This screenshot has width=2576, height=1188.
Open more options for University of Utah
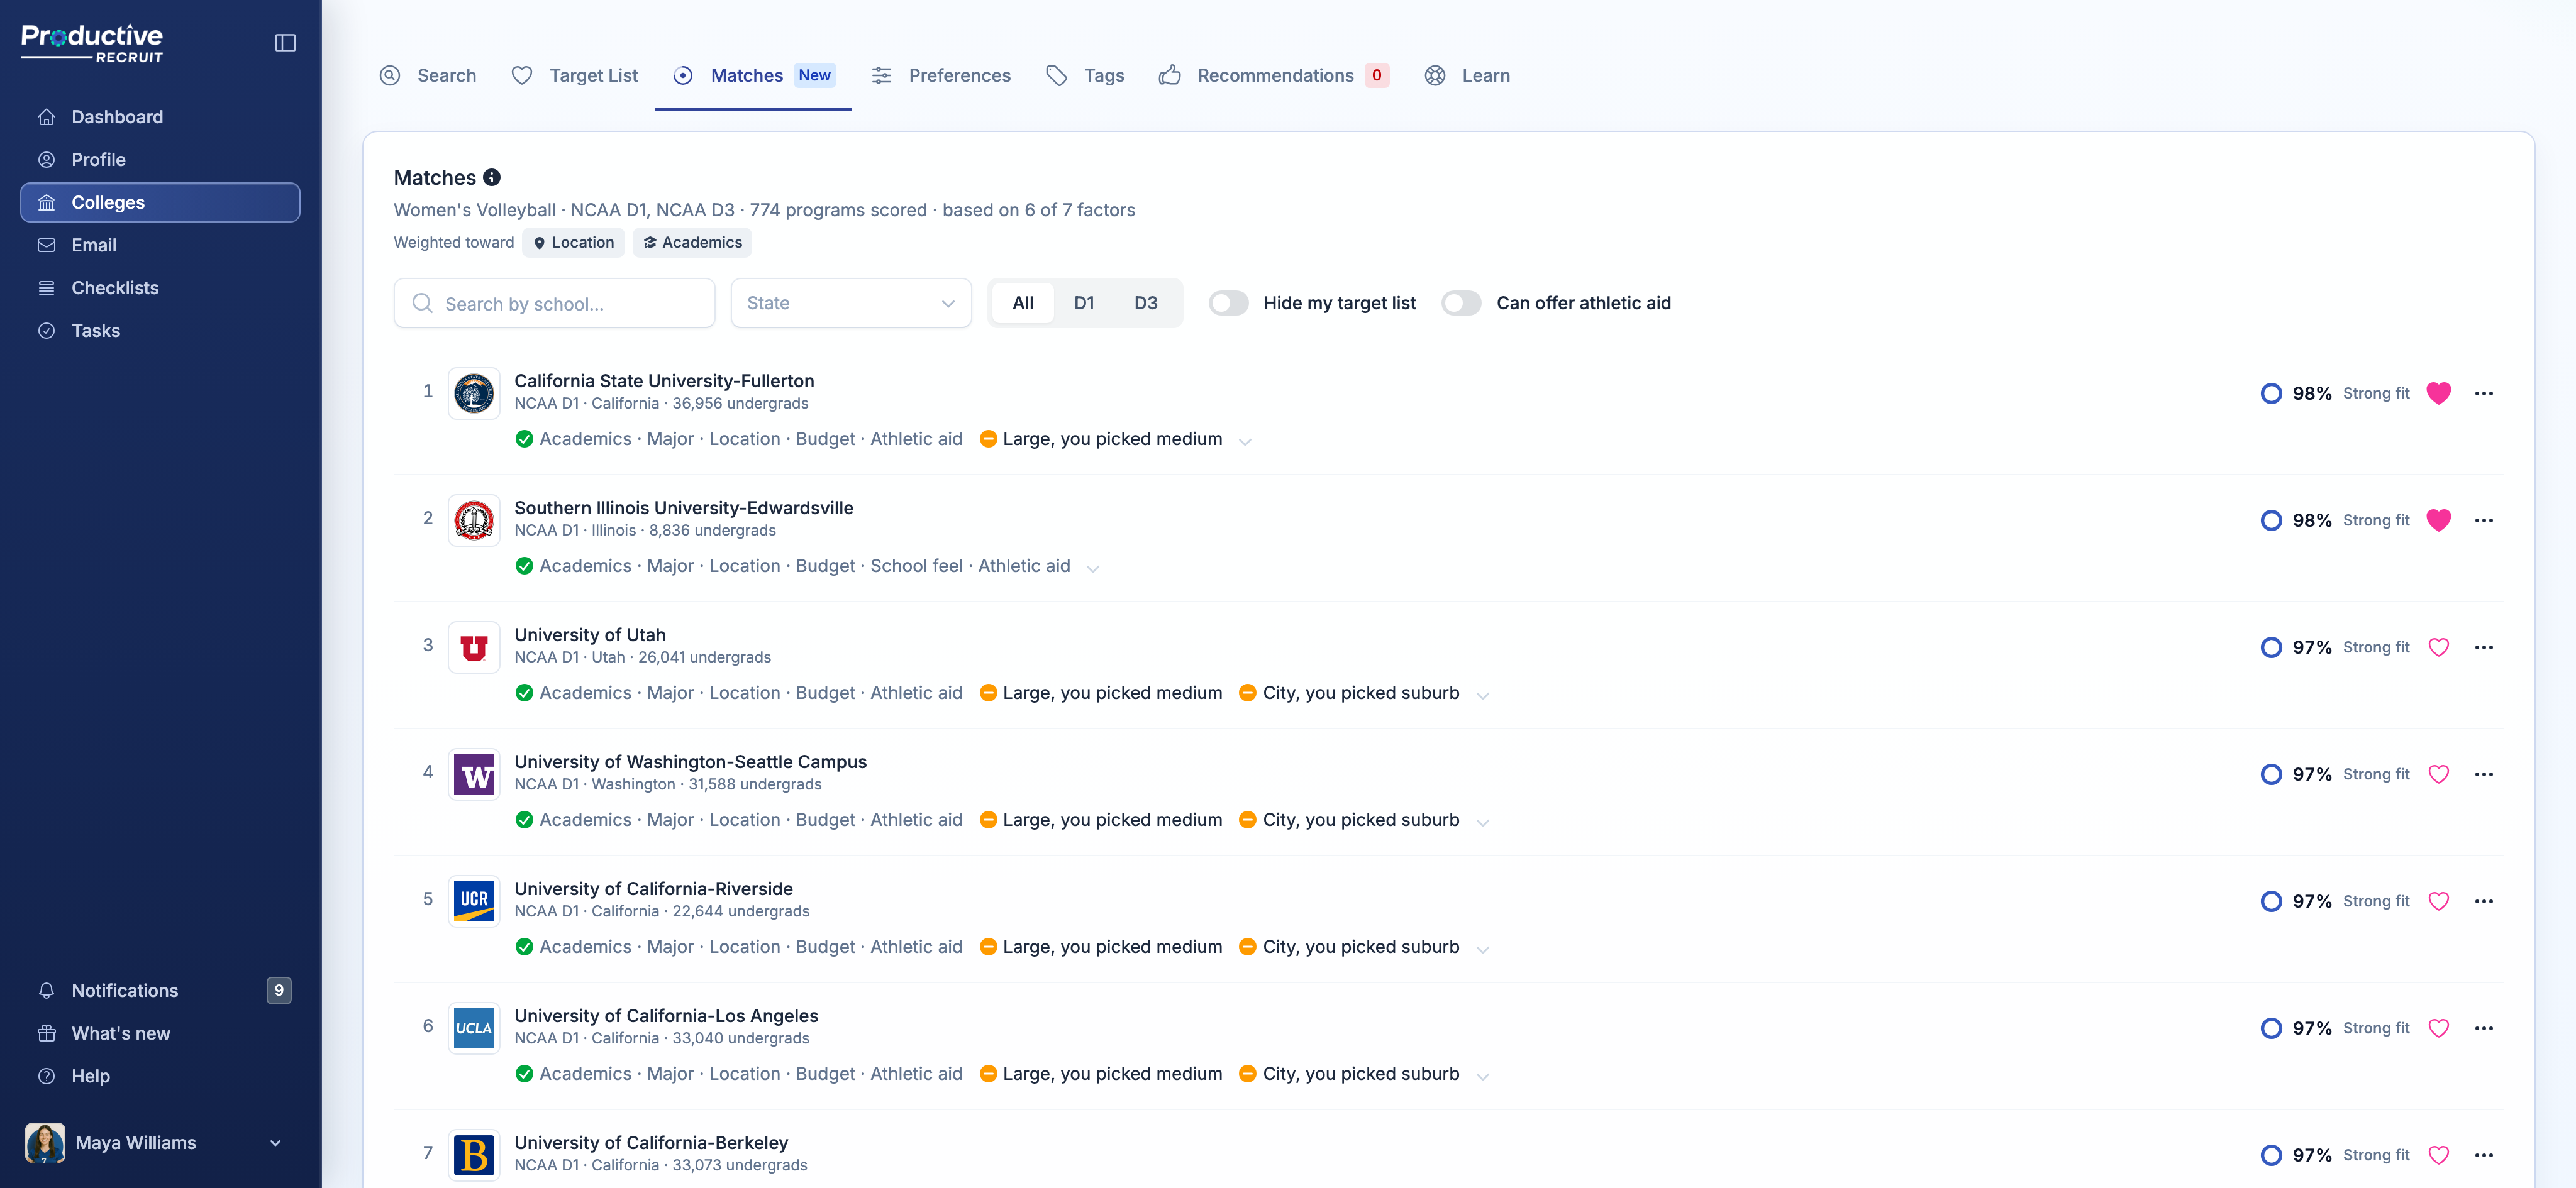pos(2484,647)
